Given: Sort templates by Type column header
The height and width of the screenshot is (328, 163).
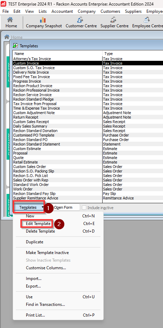Looking at the screenshot, I should tap(133, 54).
